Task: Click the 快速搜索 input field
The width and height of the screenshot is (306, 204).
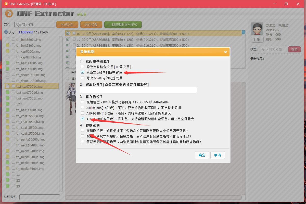Action: pos(40,197)
